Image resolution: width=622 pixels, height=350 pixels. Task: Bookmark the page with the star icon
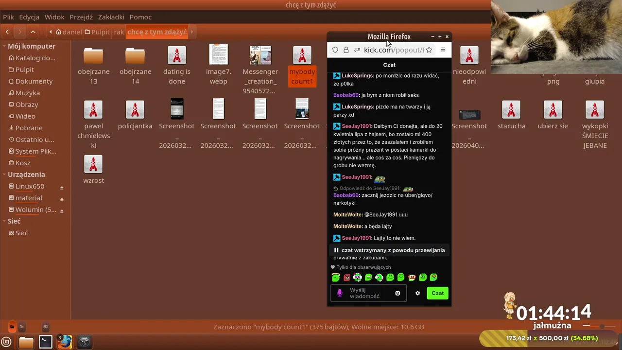click(429, 50)
